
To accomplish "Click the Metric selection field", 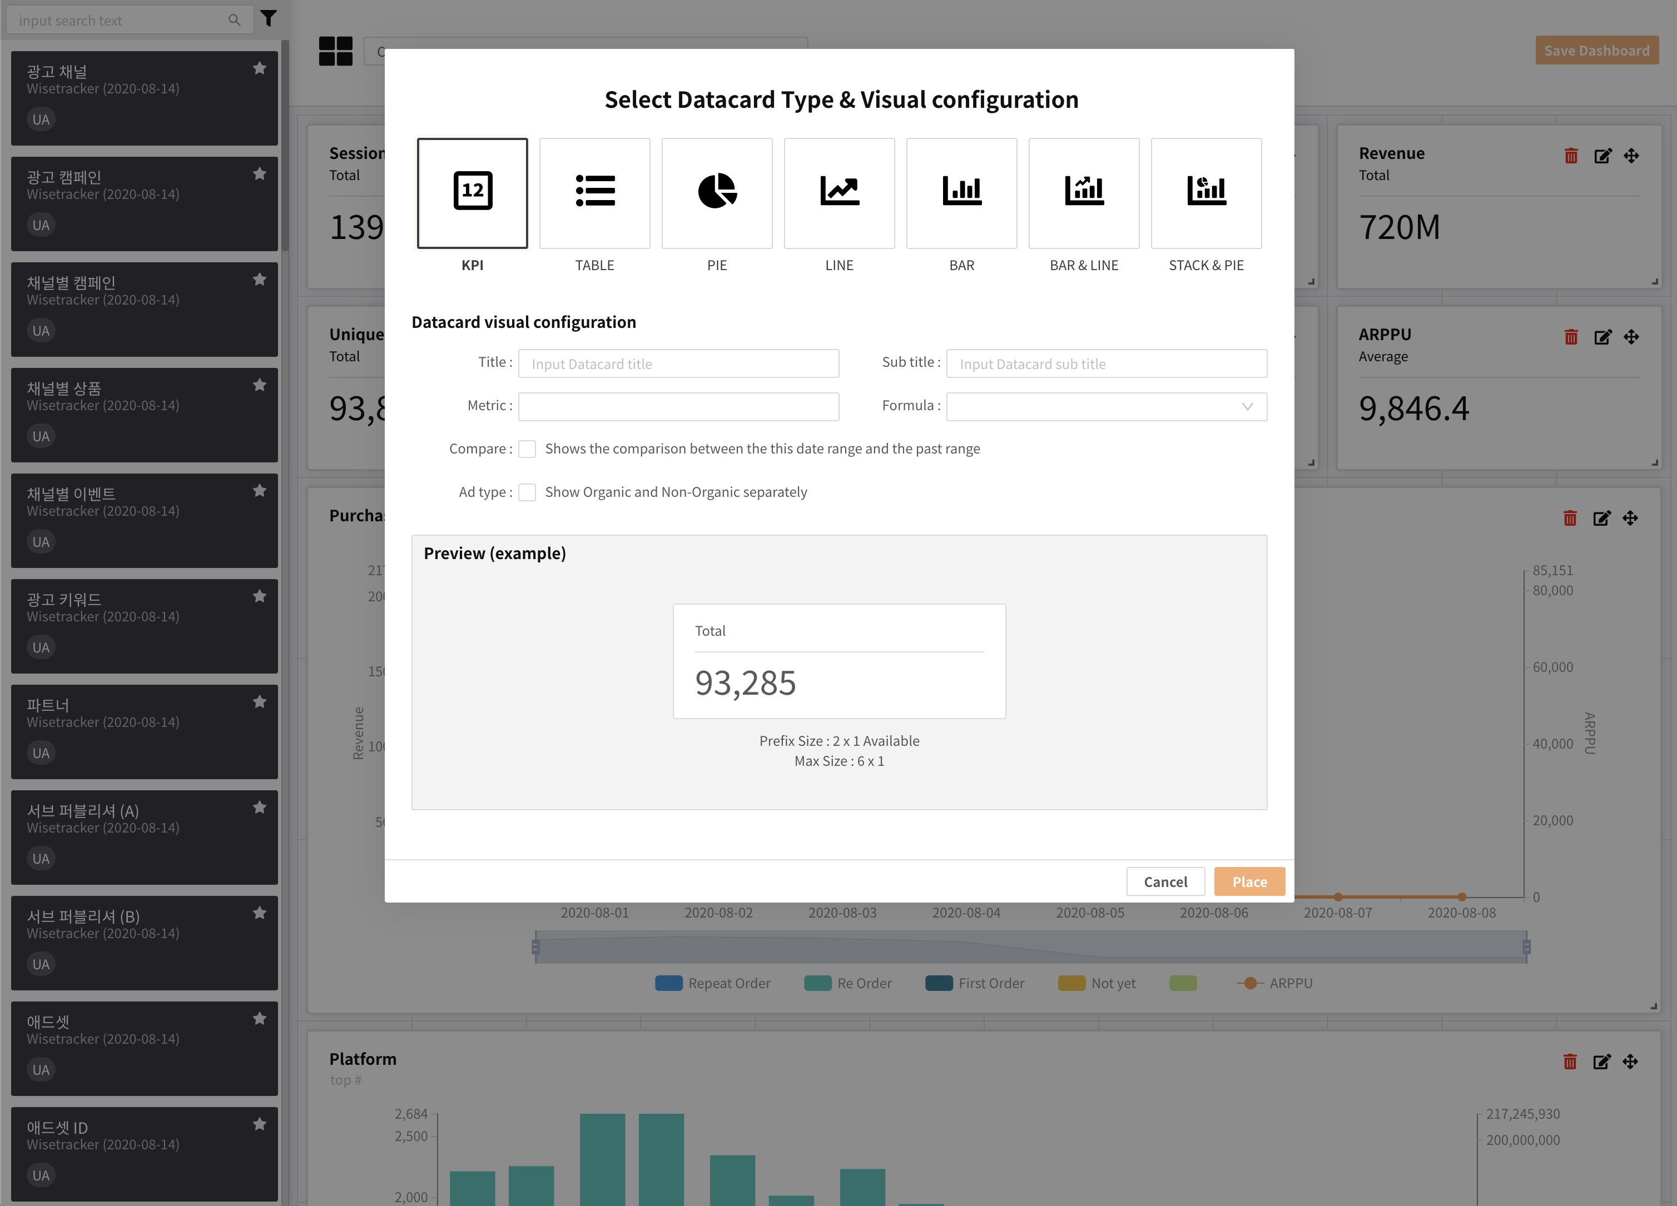I will pos(678,406).
